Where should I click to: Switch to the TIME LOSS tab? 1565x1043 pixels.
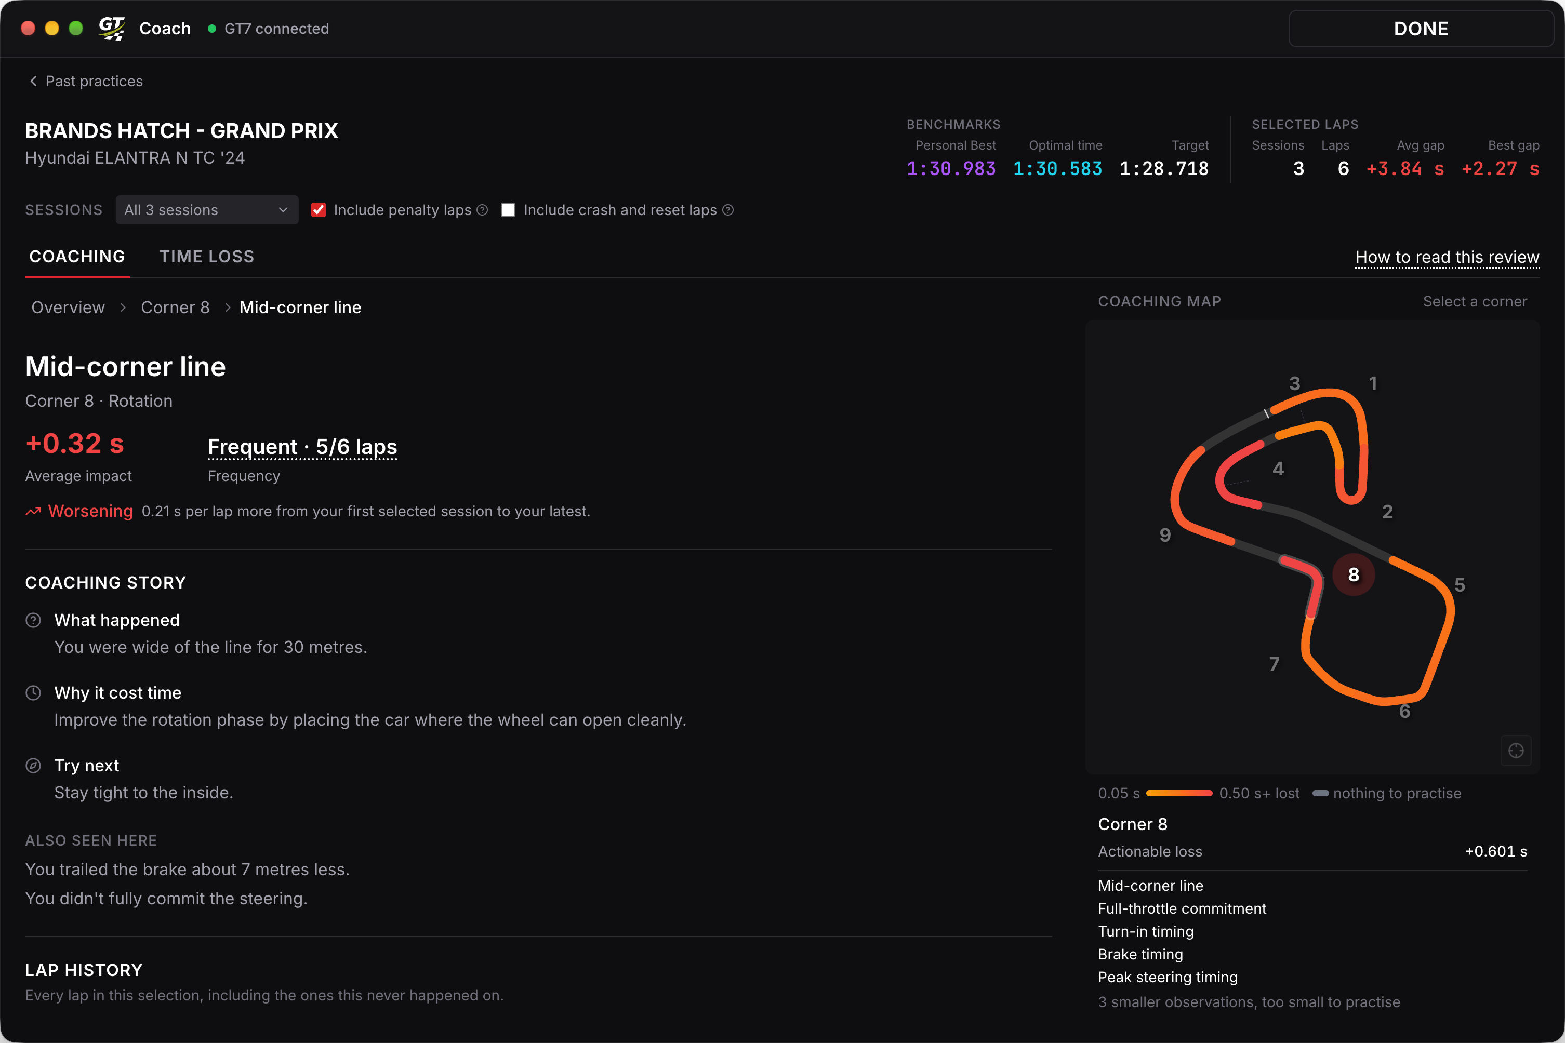pyautogui.click(x=207, y=257)
